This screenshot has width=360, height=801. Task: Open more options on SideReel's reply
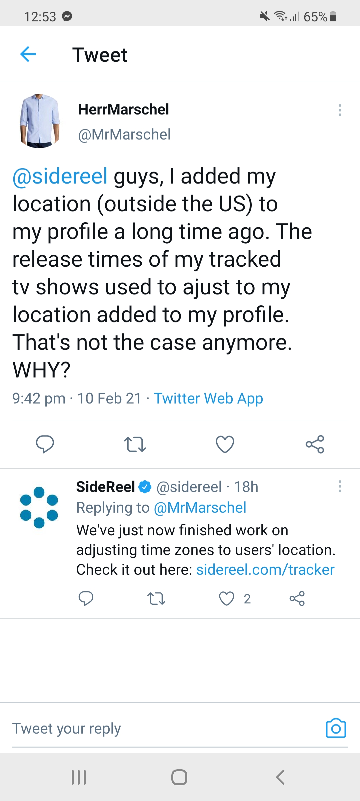click(340, 486)
